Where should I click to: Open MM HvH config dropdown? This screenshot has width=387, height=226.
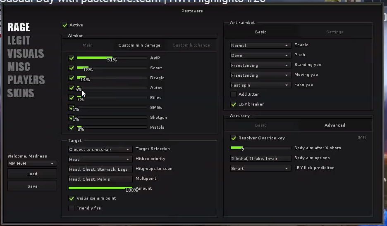tap(32, 163)
